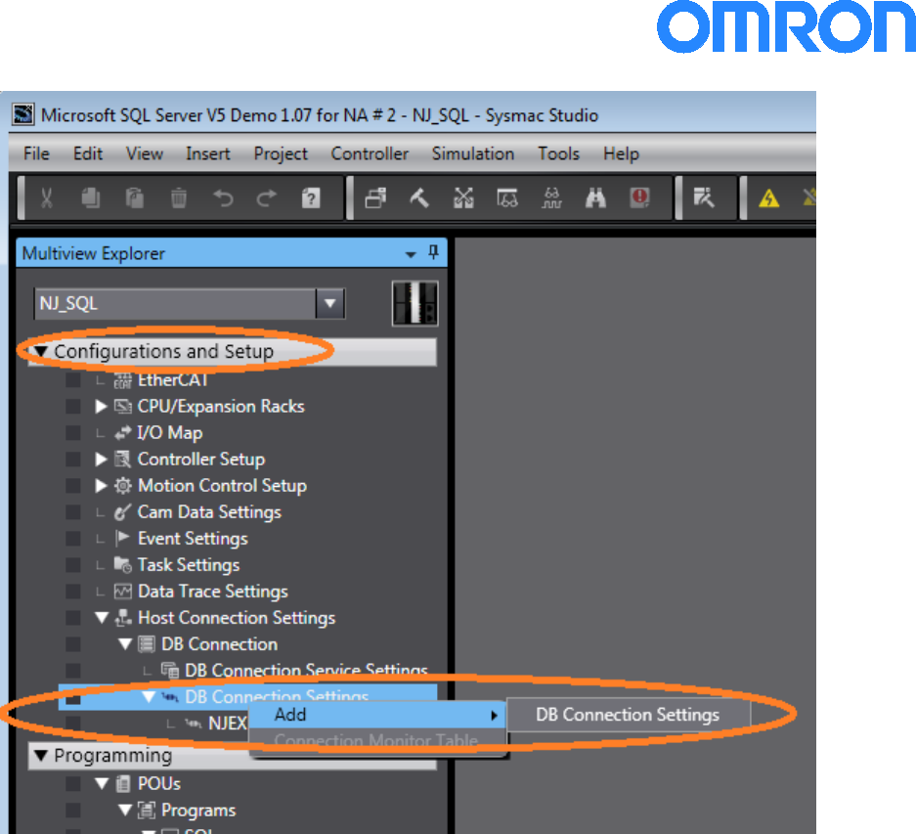Select the NJEX connection tree item
Viewport: 916px width, 834px height.
coord(227,724)
